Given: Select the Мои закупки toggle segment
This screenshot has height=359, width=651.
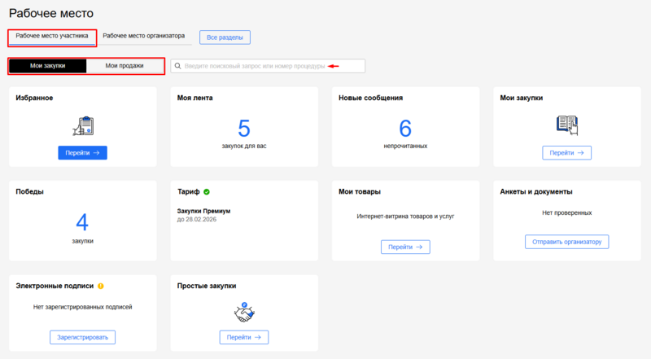Looking at the screenshot, I should (x=48, y=66).
